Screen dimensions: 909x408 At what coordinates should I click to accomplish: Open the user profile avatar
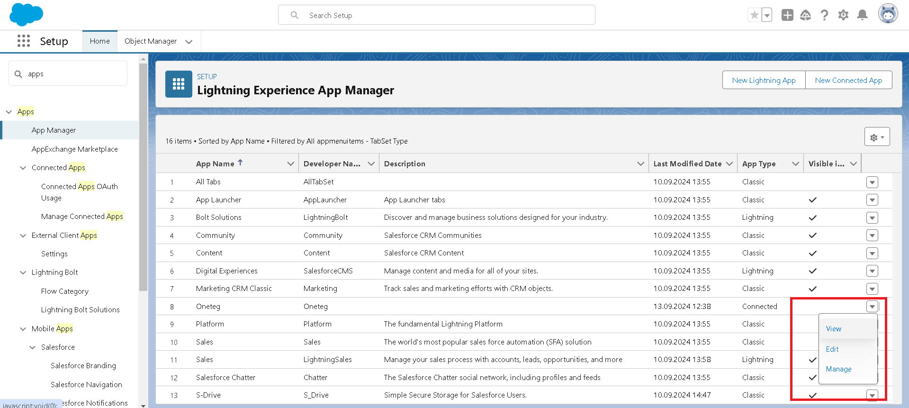(888, 14)
